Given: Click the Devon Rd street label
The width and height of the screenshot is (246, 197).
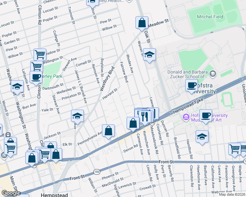Looking at the screenshot, I should [x=131, y=148].
